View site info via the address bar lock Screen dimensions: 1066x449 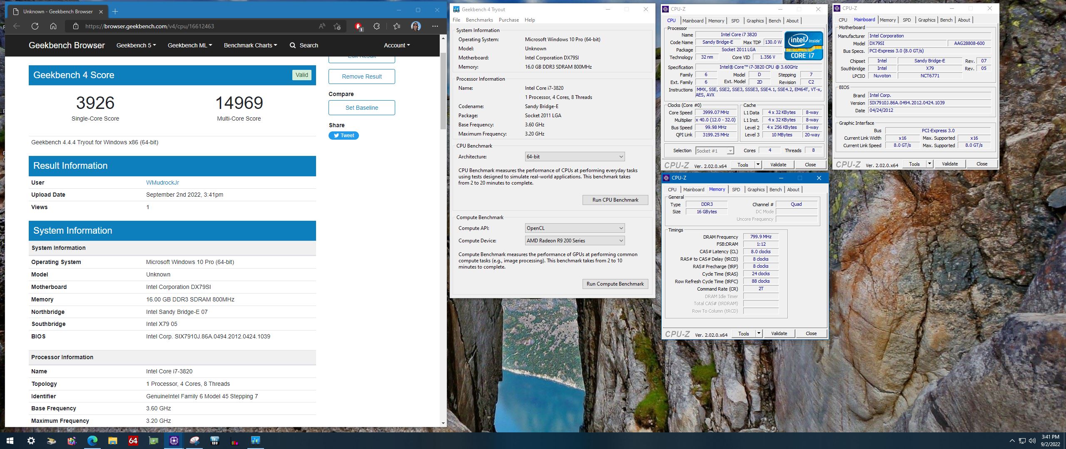pos(75,26)
